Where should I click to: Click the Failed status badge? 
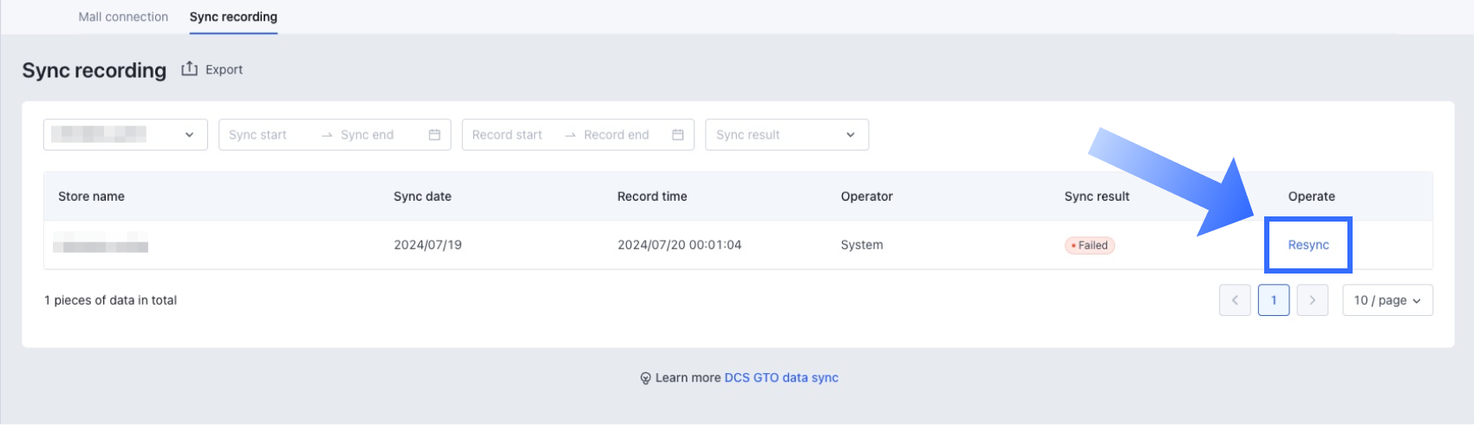tap(1089, 245)
